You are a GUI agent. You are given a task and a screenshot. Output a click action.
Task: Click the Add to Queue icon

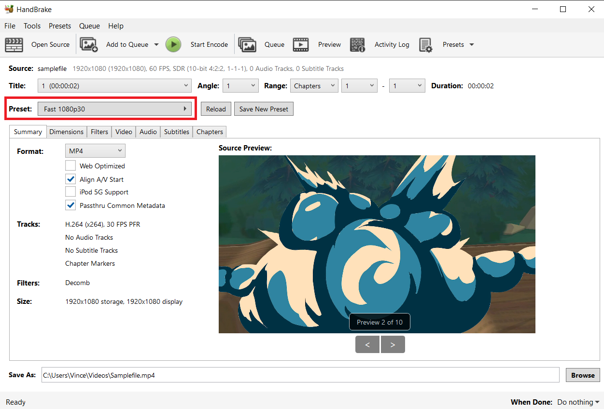pos(89,44)
